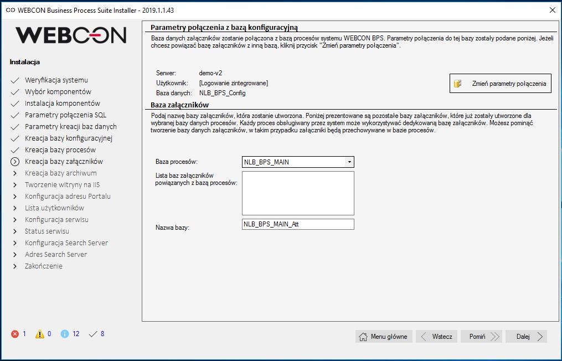The image size is (562, 361).
Task: Click the Parametry kreacji baz danych step
Action: [71, 127]
